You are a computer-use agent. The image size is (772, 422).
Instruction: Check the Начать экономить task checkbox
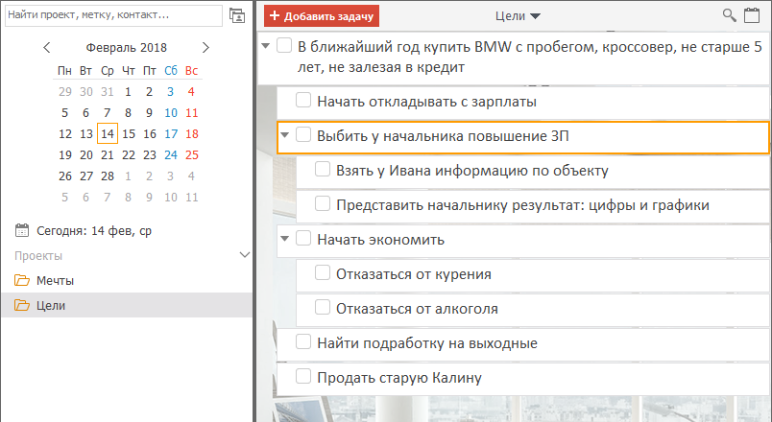pyautogui.click(x=303, y=239)
